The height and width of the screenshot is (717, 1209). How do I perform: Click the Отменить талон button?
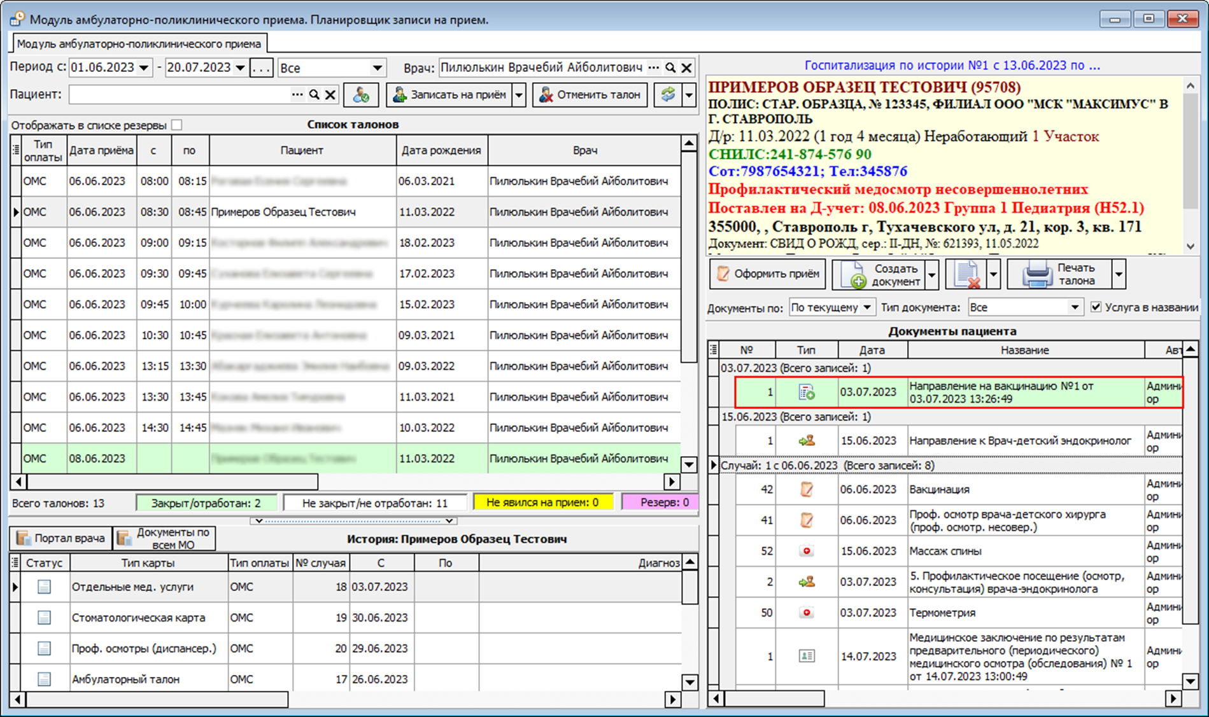(590, 95)
